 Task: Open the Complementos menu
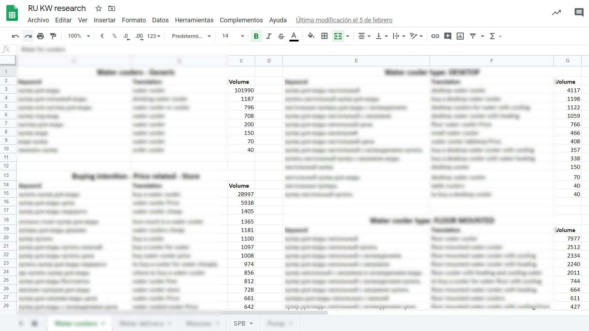tap(241, 20)
